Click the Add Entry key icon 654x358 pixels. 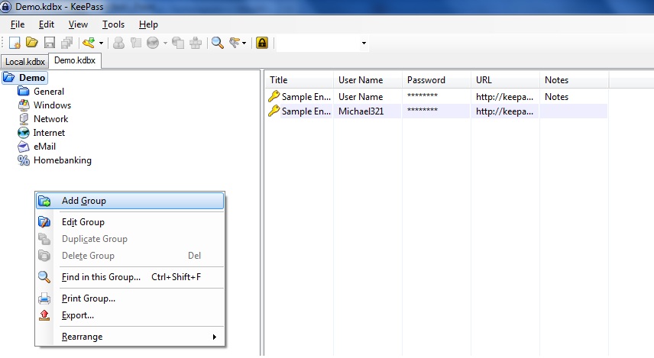89,43
